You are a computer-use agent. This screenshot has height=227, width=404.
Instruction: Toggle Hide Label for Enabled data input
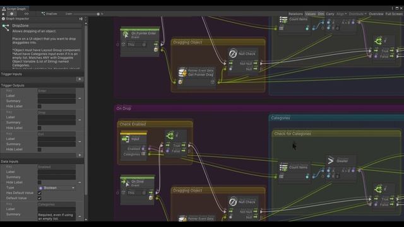tap(39, 182)
